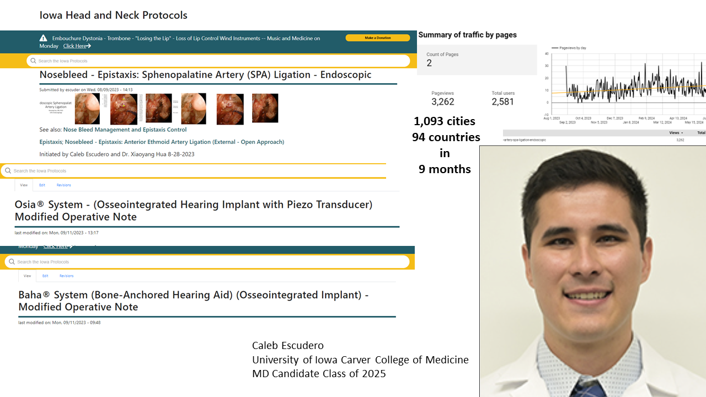Click the arrow icon after the banner 'Click Here'

coord(89,46)
